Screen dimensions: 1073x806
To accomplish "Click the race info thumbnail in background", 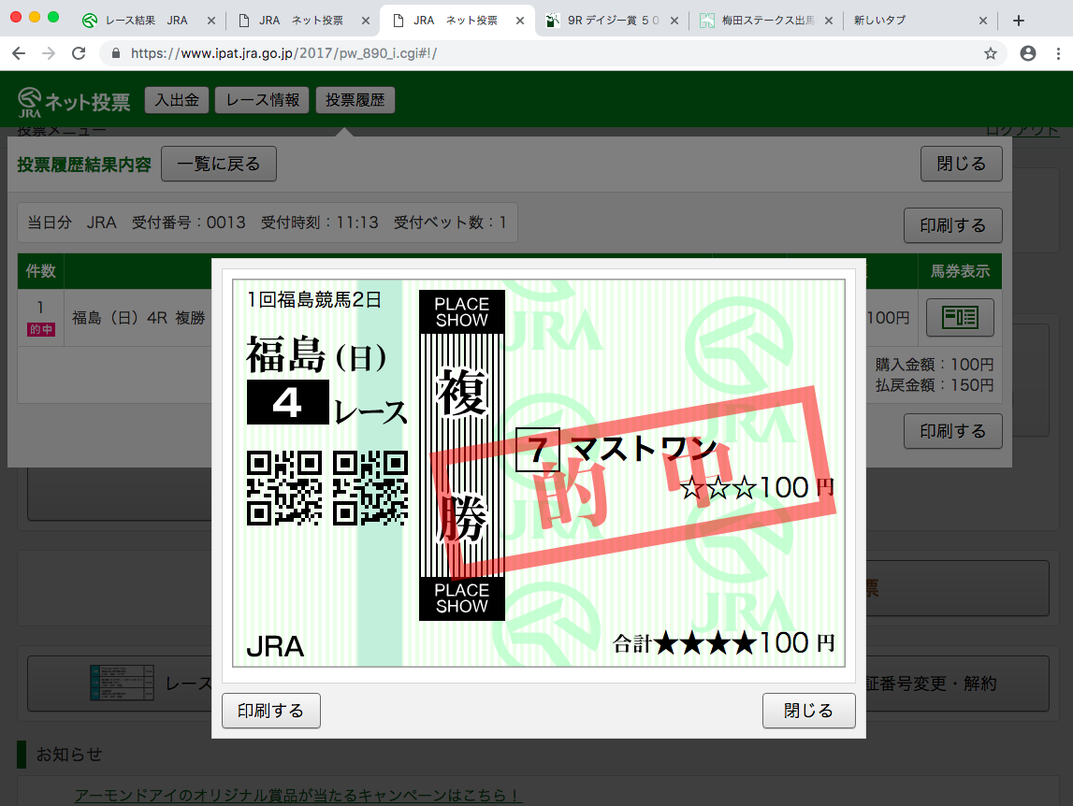I will 122,683.
